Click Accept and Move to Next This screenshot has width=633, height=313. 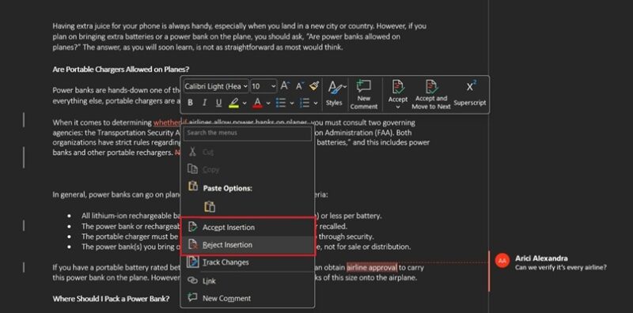(x=430, y=94)
